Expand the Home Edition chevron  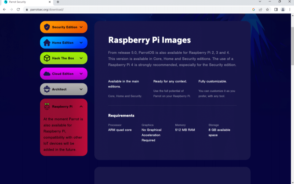[81, 43]
